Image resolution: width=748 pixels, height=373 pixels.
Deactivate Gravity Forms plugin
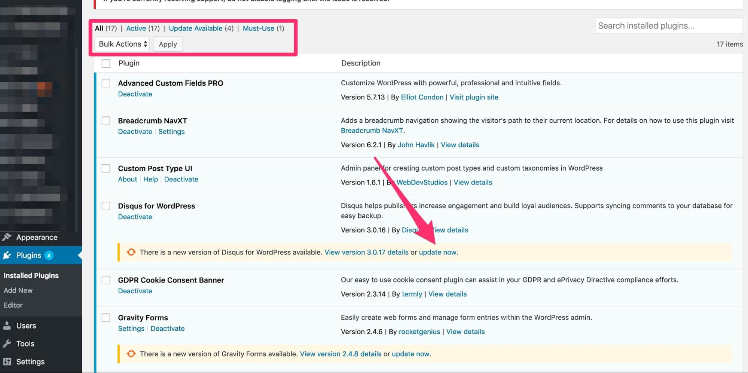pyautogui.click(x=168, y=328)
